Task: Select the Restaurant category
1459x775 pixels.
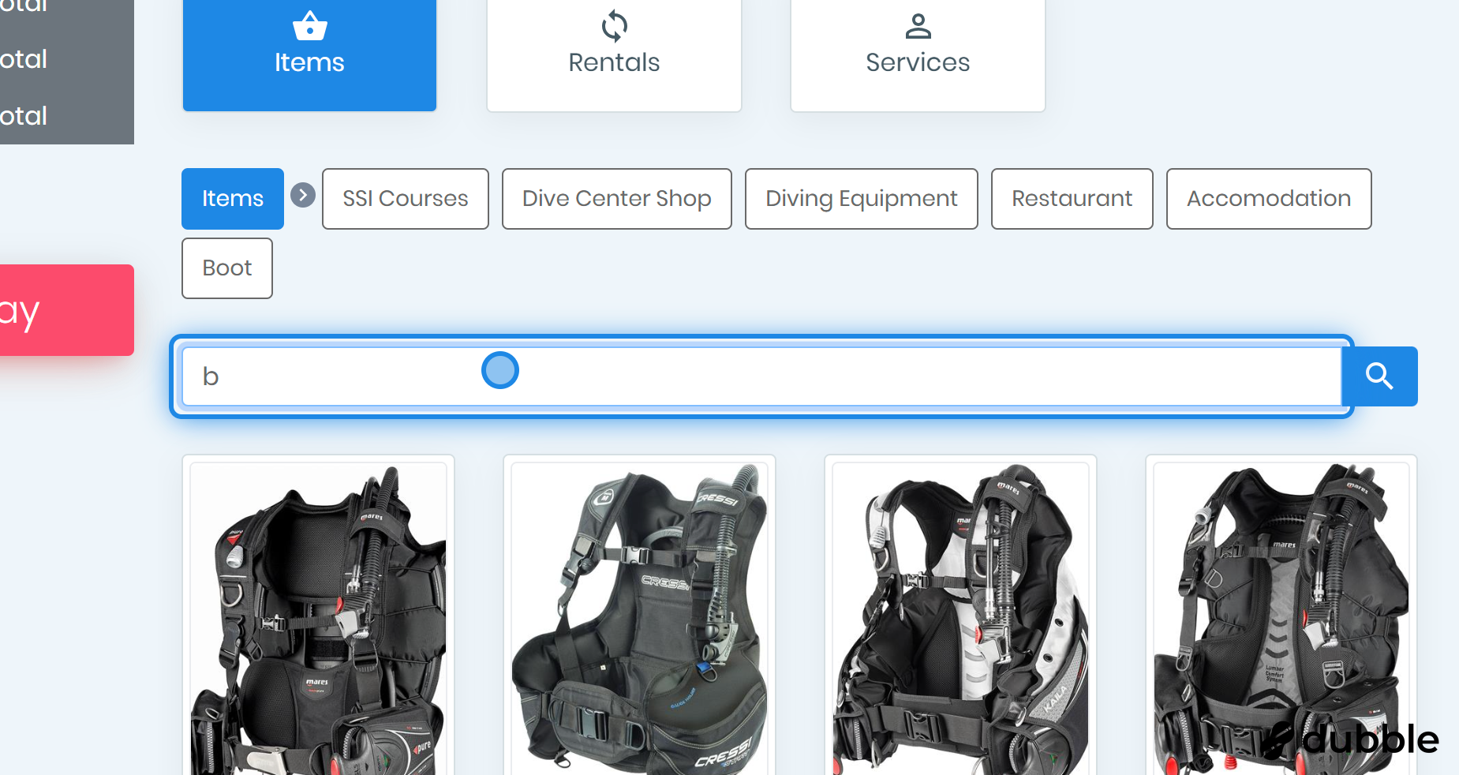Action: pyautogui.click(x=1072, y=199)
